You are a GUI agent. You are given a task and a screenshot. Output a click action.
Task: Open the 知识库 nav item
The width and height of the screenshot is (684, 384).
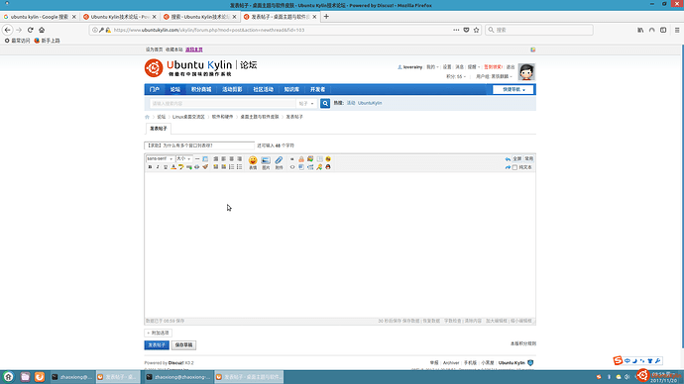coord(291,89)
